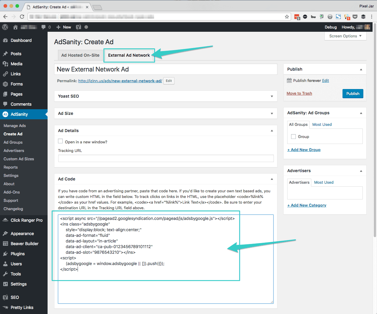Tick the Open in a new window checkbox
This screenshot has height=314, width=377.
click(60, 141)
